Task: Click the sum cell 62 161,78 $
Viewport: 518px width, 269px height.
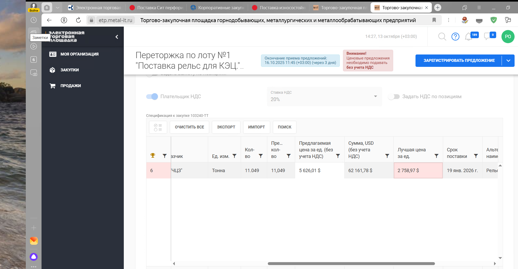Action: tap(369, 171)
